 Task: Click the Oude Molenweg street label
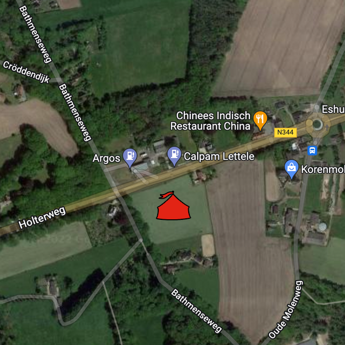point(286,310)
